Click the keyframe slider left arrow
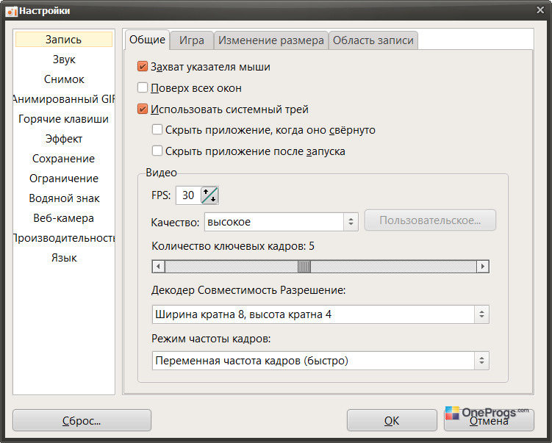Image resolution: width=552 pixels, height=443 pixels. click(159, 267)
